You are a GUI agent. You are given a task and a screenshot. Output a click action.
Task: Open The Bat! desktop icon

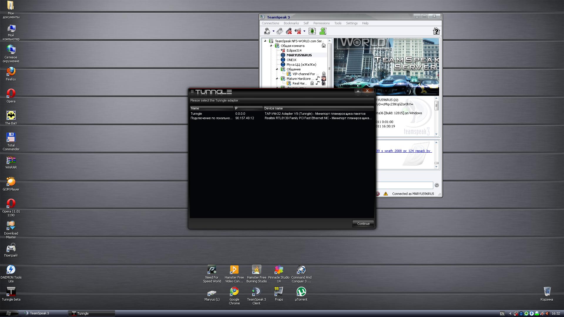click(x=11, y=118)
